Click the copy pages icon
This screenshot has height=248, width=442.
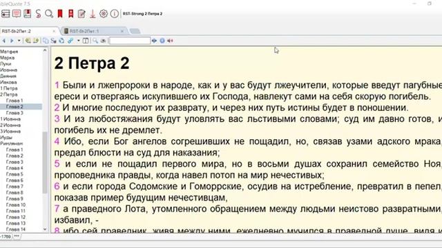pyautogui.click(x=46, y=41)
